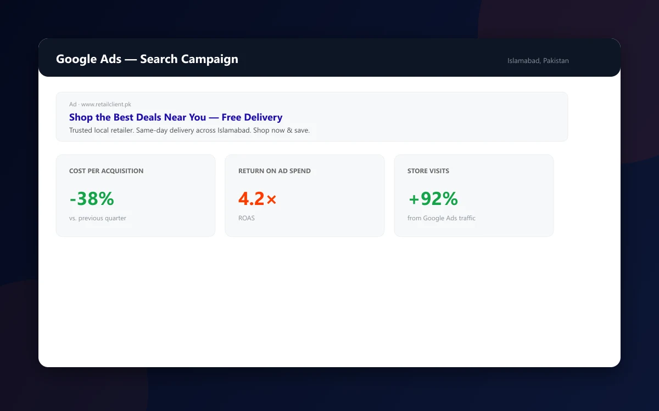Click the +92% store visits value
The width and height of the screenshot is (659, 411).
(433, 198)
